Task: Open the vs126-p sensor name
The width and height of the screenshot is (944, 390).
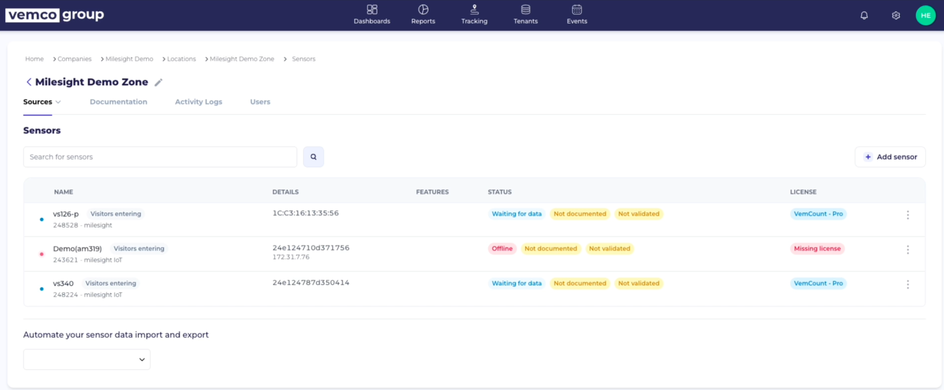Action: [66, 214]
